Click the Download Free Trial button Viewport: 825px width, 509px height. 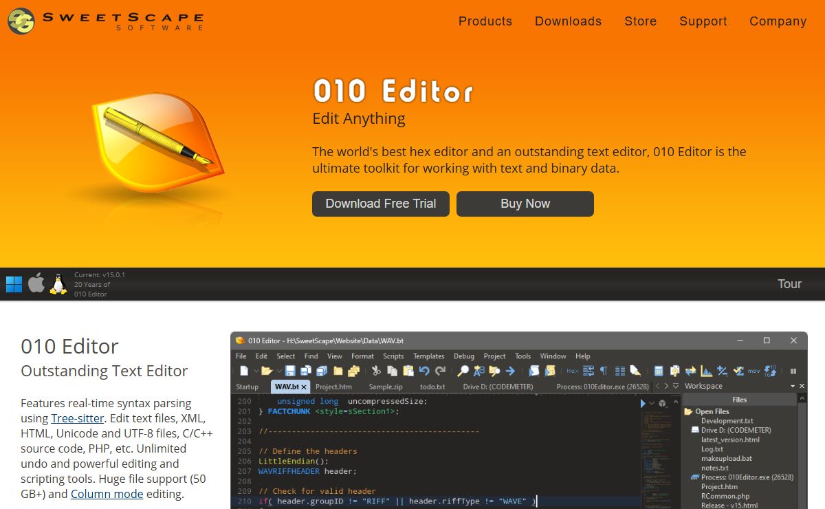pyautogui.click(x=380, y=204)
